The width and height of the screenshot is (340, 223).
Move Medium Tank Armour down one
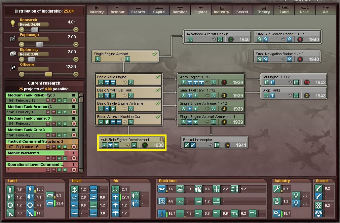pyautogui.click(x=54, y=112)
